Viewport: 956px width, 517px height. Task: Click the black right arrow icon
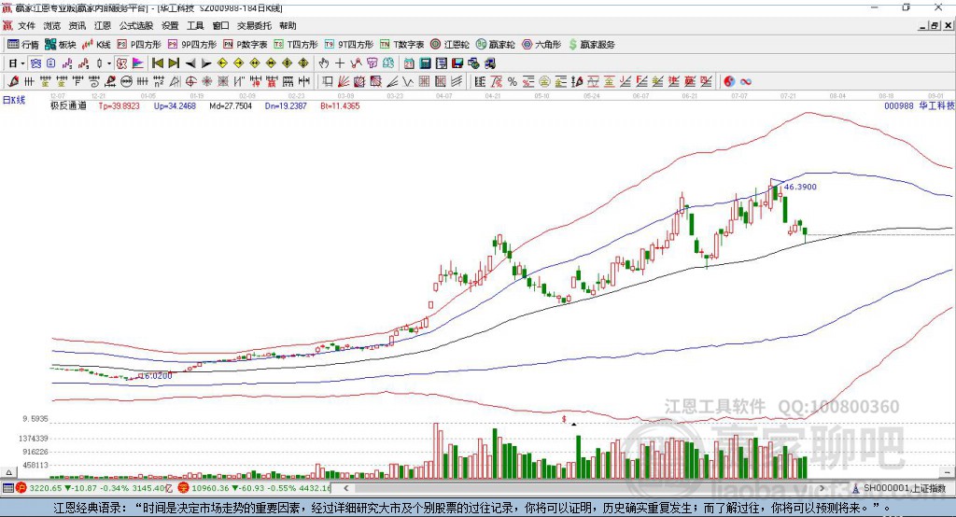click(206, 63)
